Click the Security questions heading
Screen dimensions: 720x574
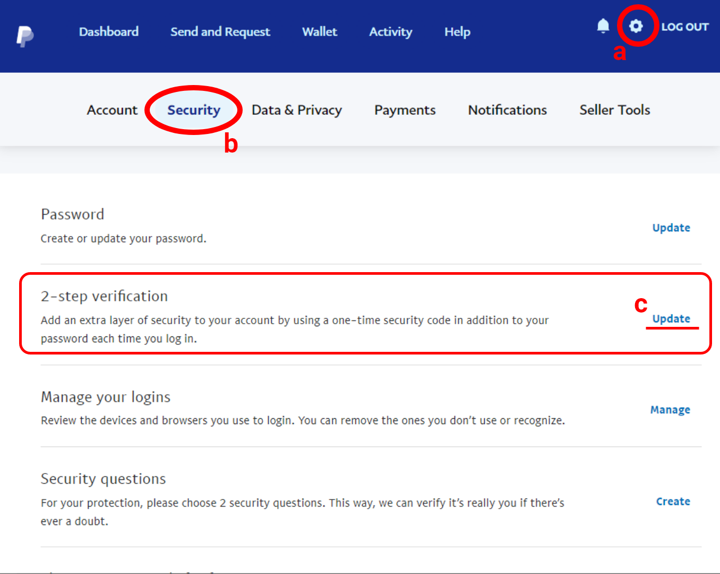[x=104, y=479]
